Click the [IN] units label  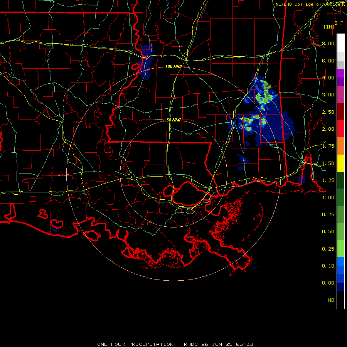click(x=329, y=27)
